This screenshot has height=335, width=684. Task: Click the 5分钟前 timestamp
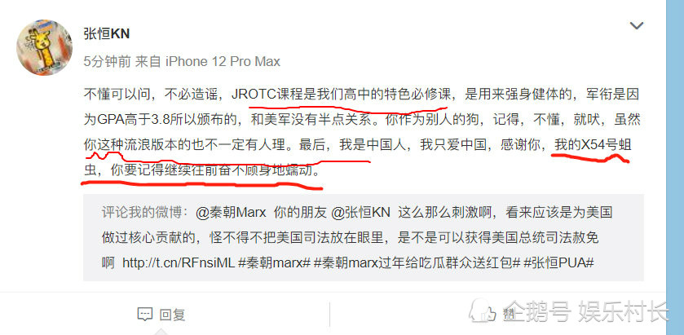point(108,61)
